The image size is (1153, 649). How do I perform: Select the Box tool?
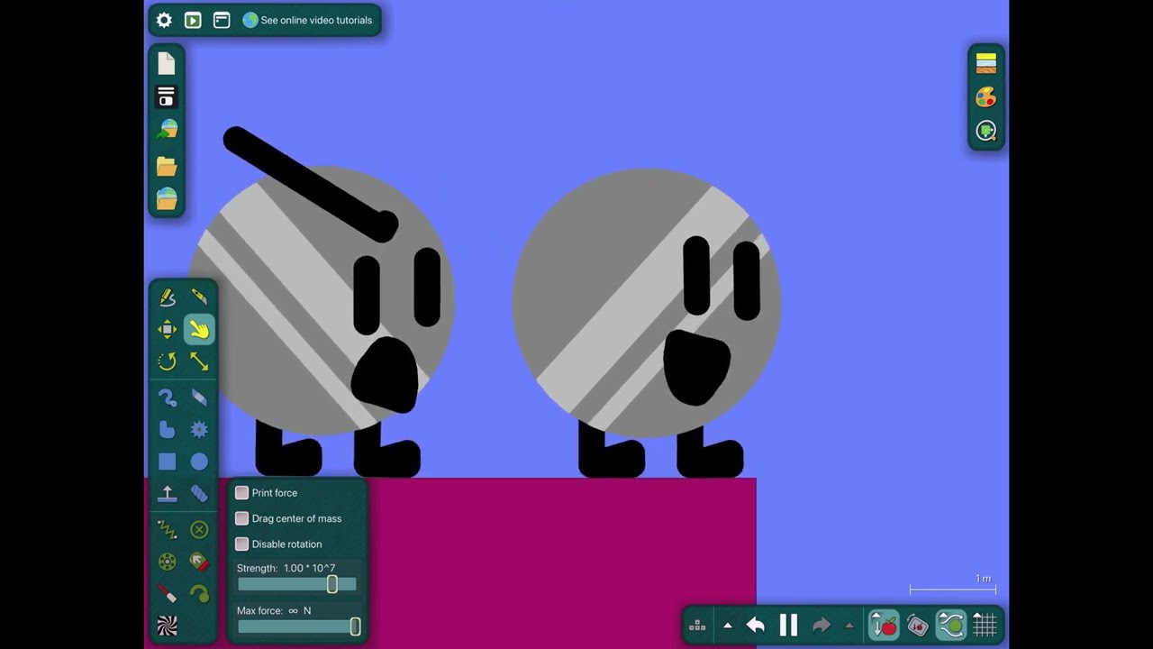point(168,462)
